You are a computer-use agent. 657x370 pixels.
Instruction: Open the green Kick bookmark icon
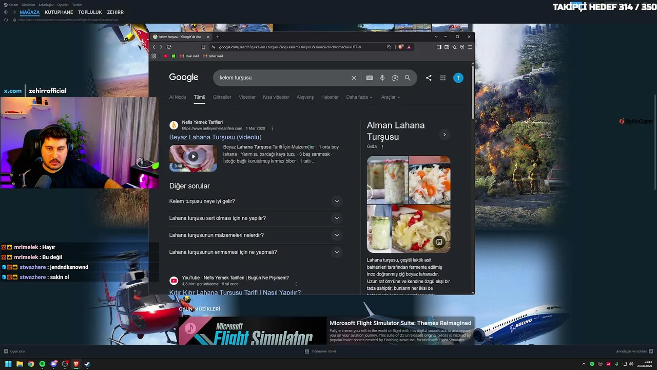[173, 56]
